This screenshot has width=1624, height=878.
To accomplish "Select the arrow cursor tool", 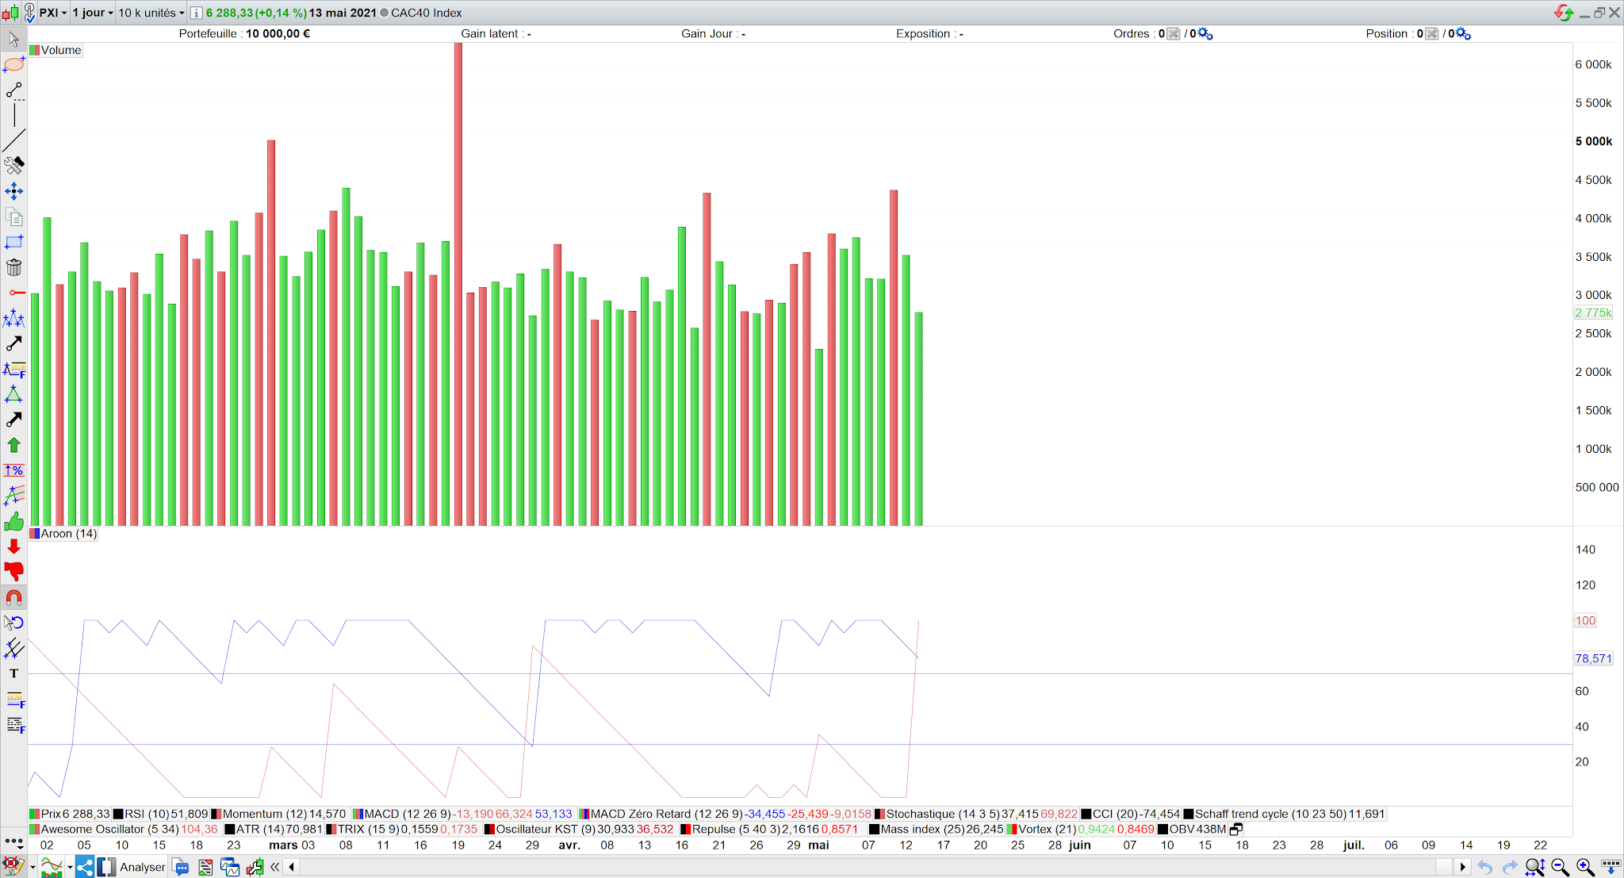I will pos(13,39).
